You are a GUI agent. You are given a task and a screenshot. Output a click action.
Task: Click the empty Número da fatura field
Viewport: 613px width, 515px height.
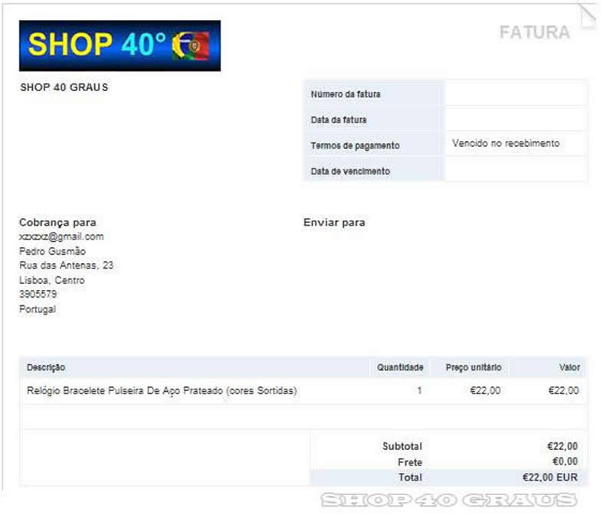click(515, 93)
